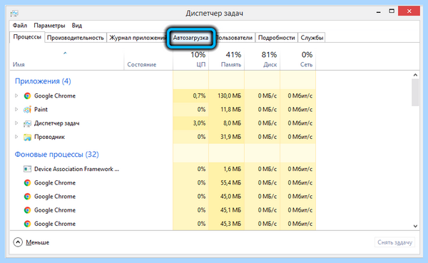Click Chrome icon in 45,1 МБ row
The width and height of the screenshot is (428, 263).
[27, 210]
